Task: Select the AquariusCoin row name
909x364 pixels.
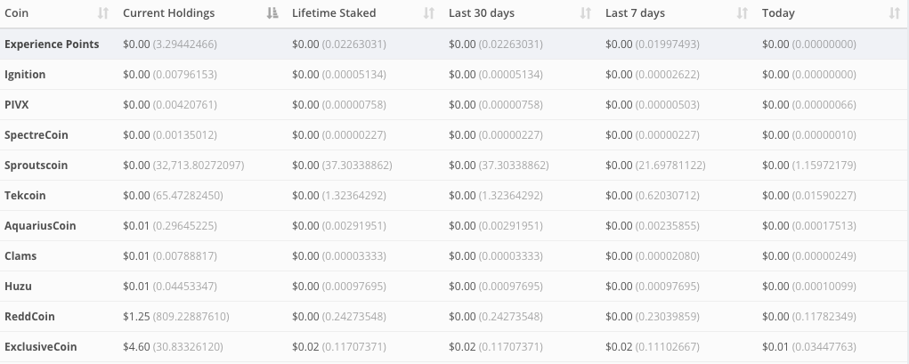Action: 40,225
